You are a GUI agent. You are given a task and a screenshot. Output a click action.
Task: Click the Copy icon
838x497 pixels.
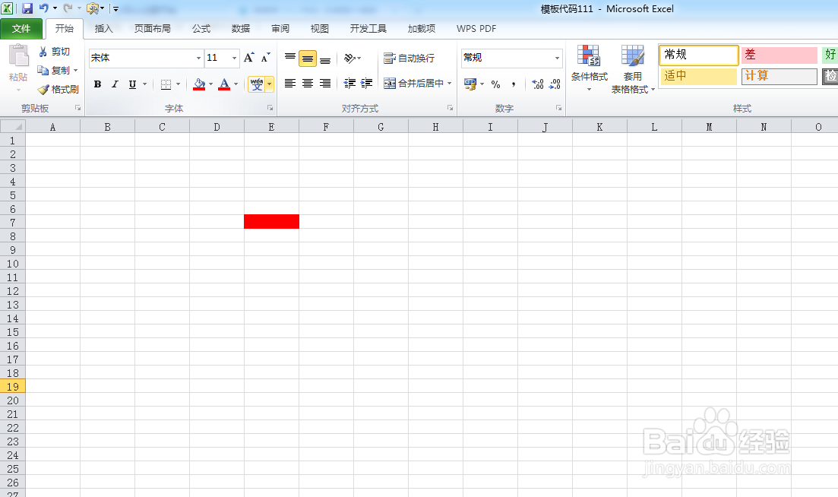point(43,70)
